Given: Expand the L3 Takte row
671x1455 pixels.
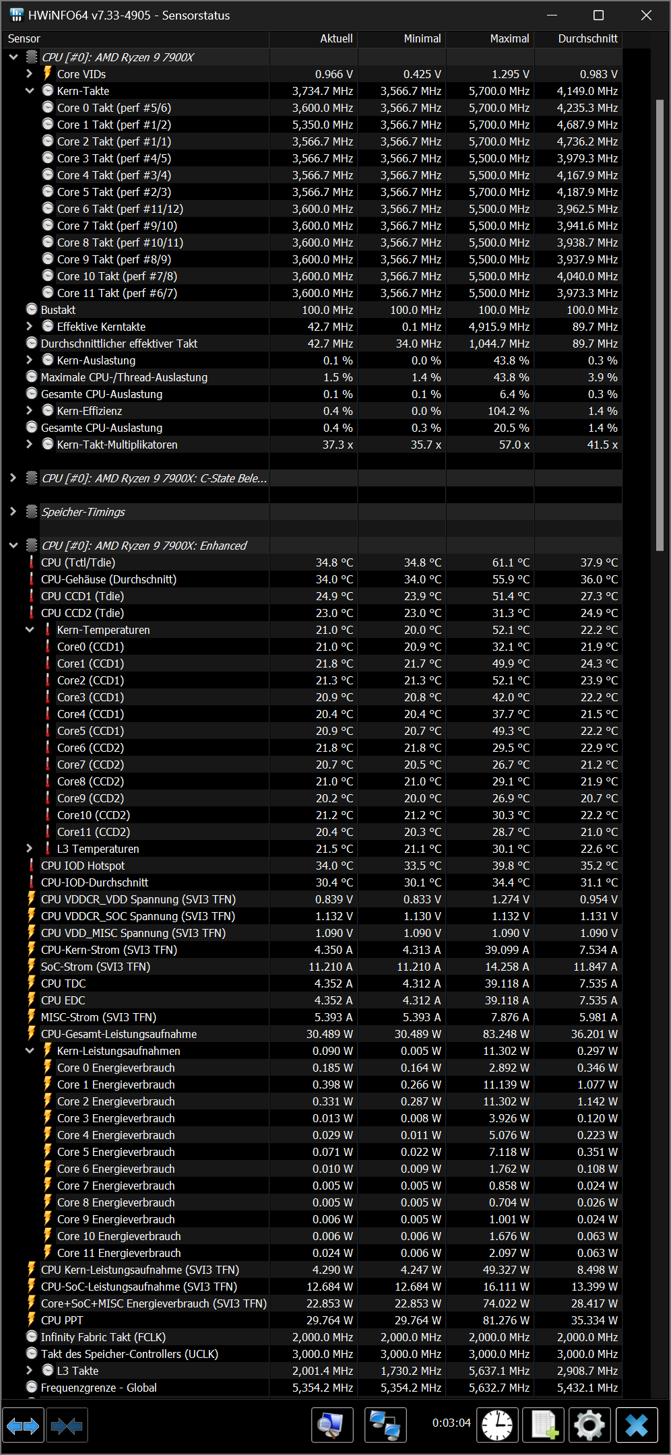Looking at the screenshot, I should pos(30,1371).
